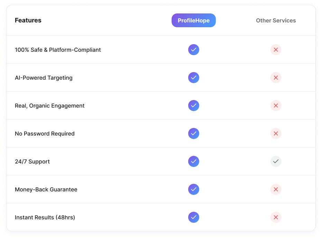This screenshot has width=322, height=239.
Task: Click the 'No Password Required' feature label
Action: (x=45, y=133)
